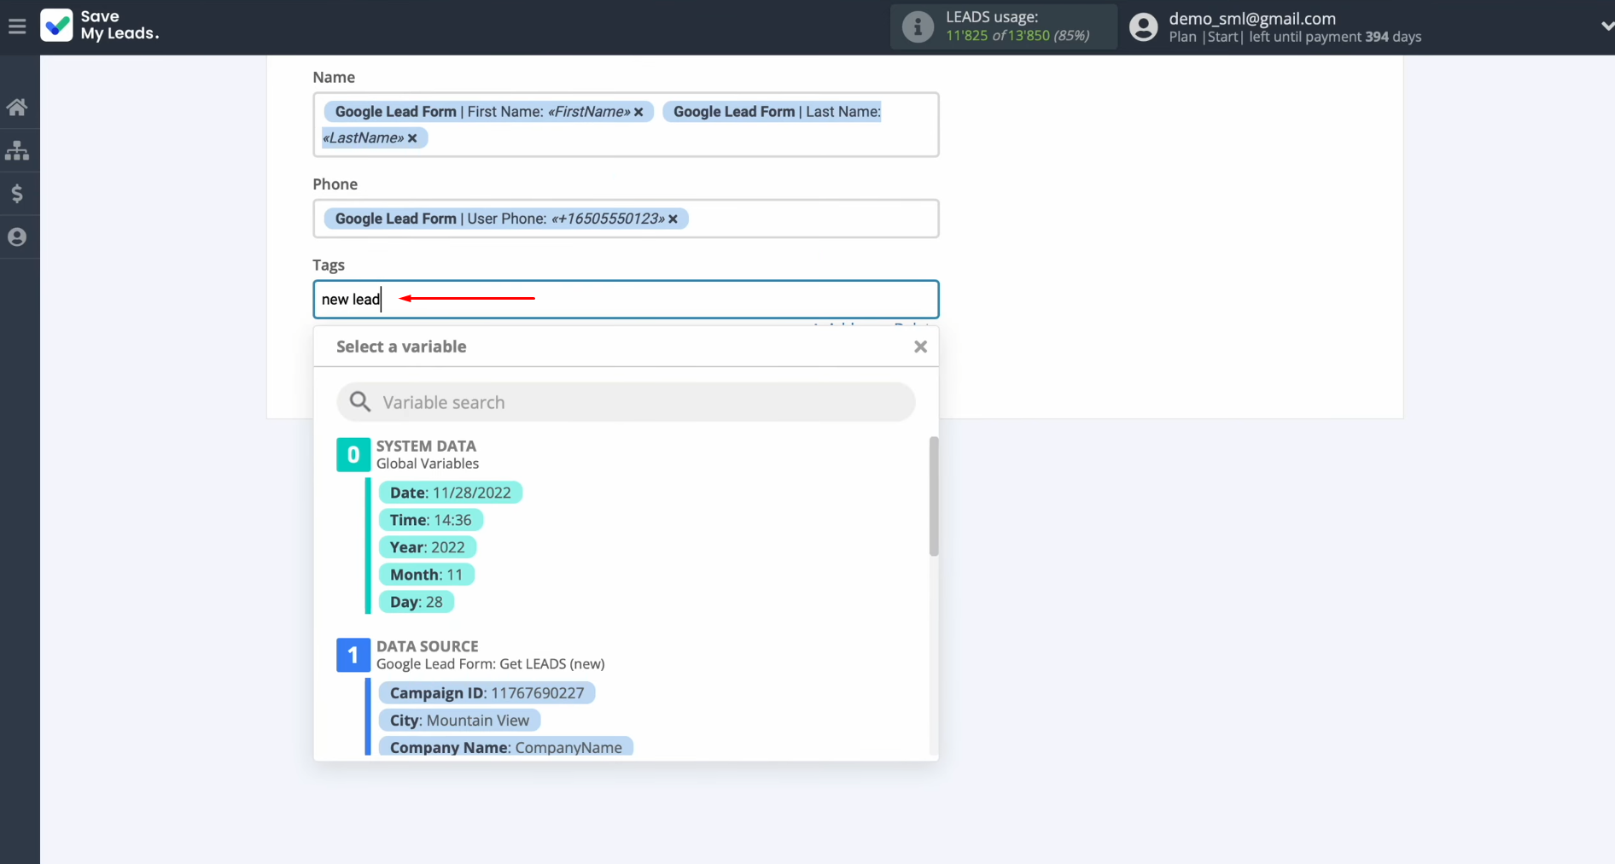Click the variable list scrollbar

click(934, 496)
